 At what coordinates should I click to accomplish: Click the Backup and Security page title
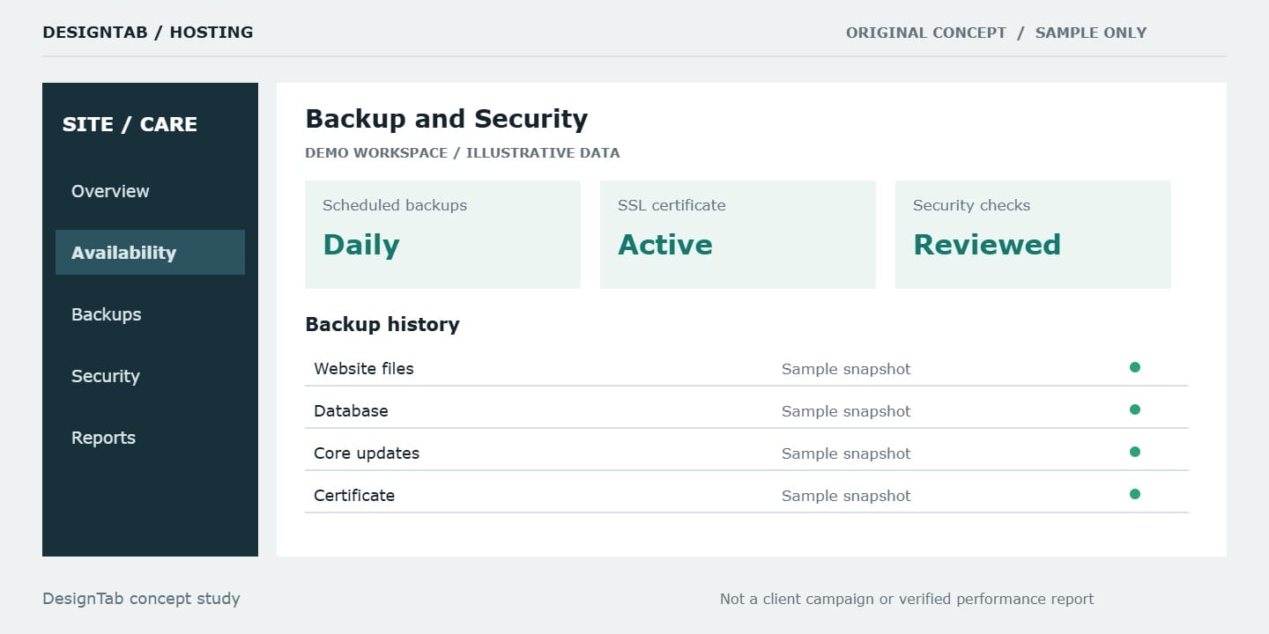click(447, 119)
